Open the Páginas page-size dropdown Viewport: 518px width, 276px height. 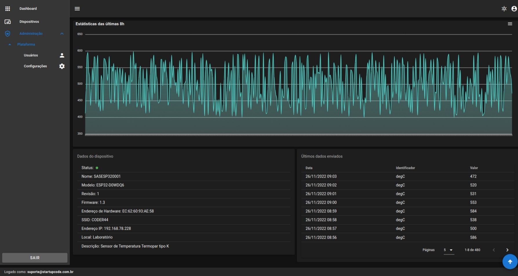tap(448, 250)
